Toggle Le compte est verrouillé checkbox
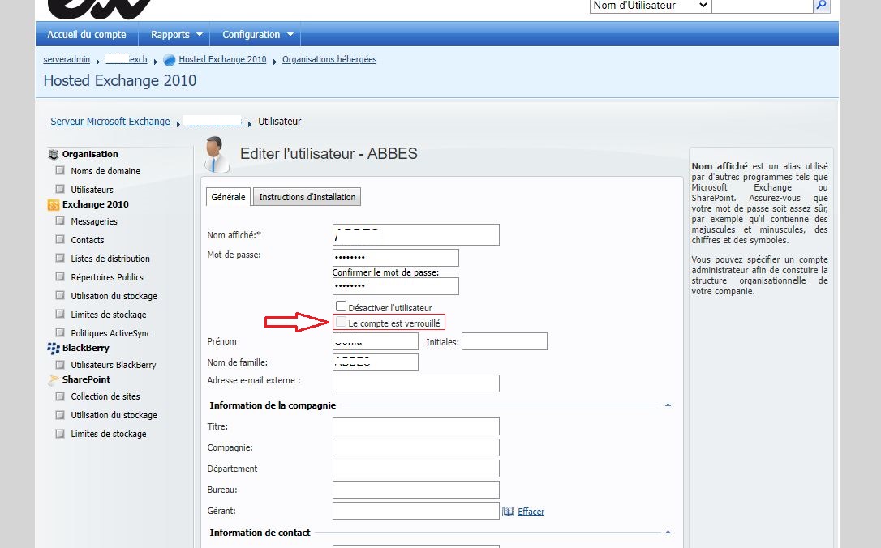The height and width of the screenshot is (548, 881). [341, 322]
